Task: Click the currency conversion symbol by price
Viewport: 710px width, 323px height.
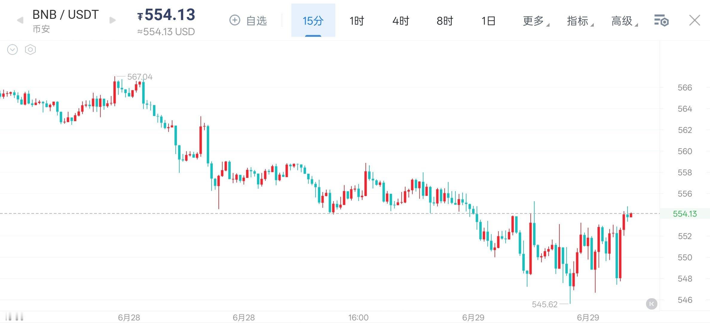Action: [140, 16]
